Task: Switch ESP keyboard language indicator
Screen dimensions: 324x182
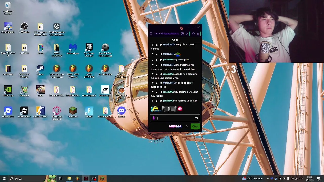Action: click(x=301, y=179)
